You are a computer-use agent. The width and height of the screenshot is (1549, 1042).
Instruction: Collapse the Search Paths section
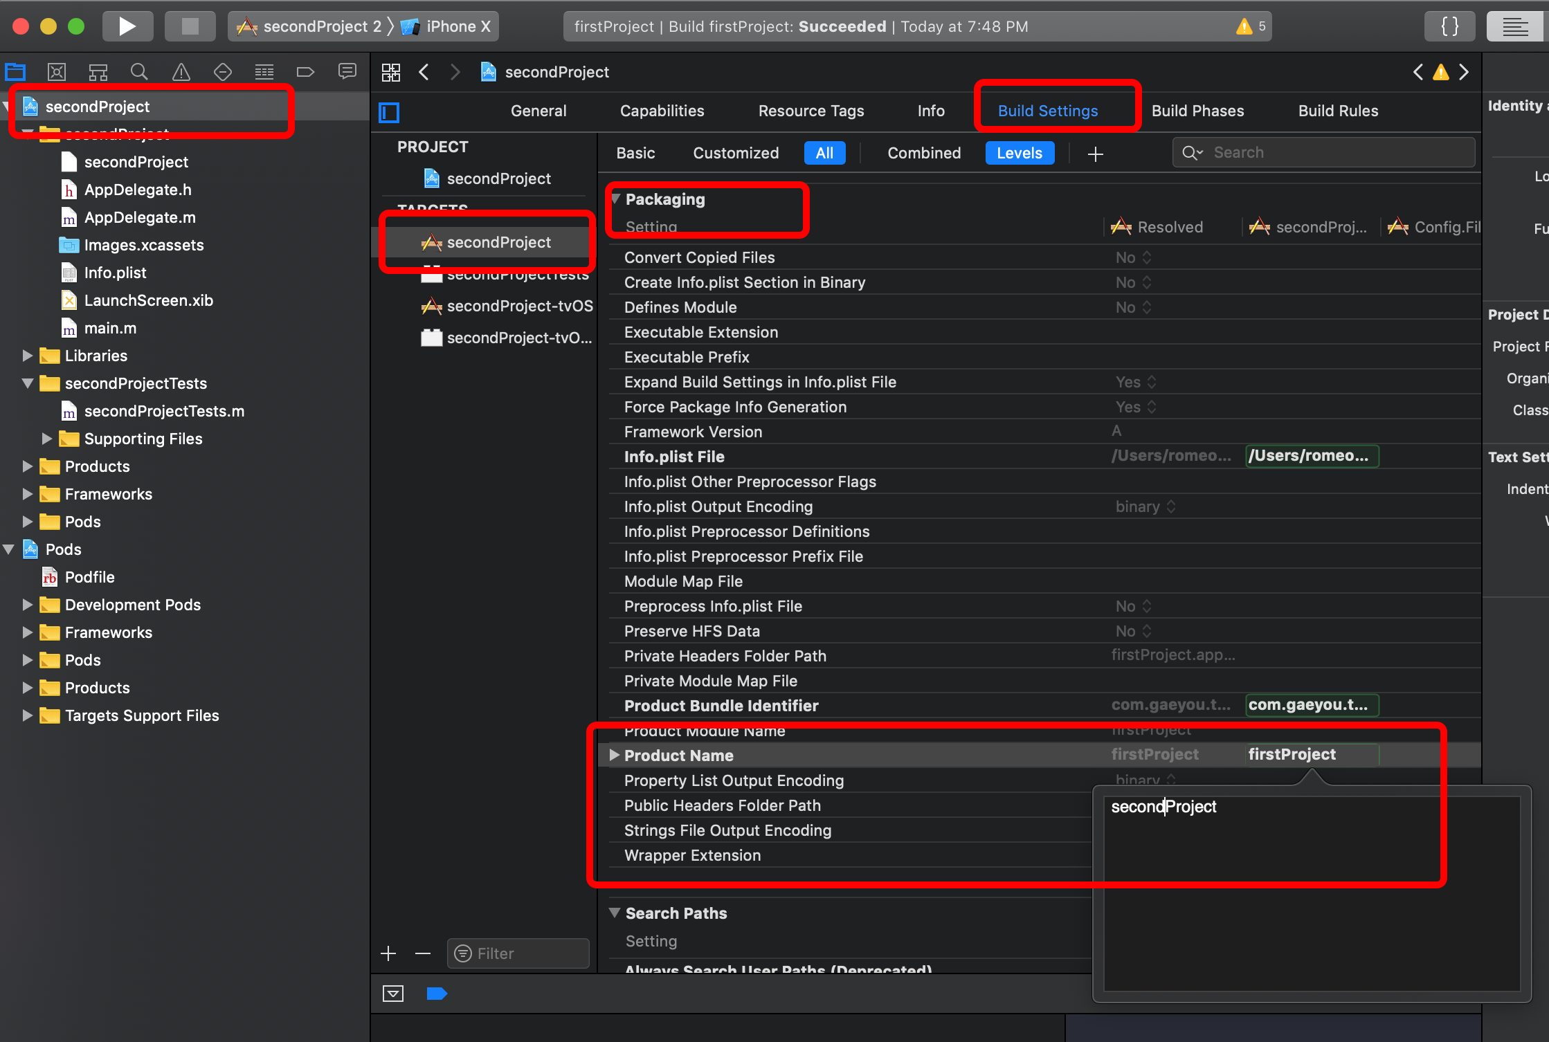point(614,913)
